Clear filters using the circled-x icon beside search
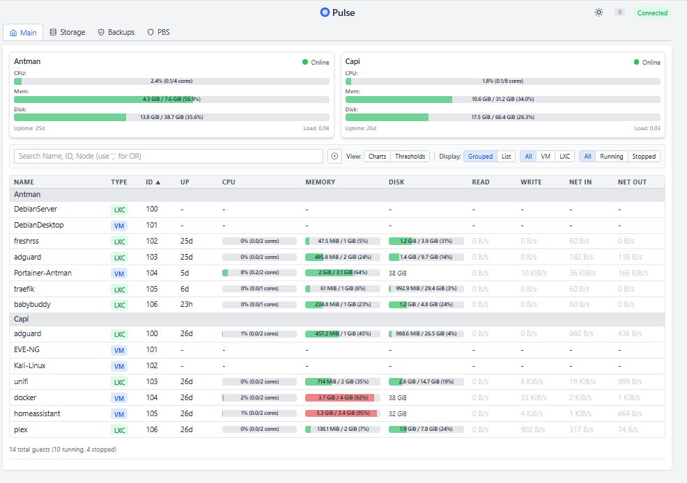This screenshot has width=687, height=483. point(334,156)
